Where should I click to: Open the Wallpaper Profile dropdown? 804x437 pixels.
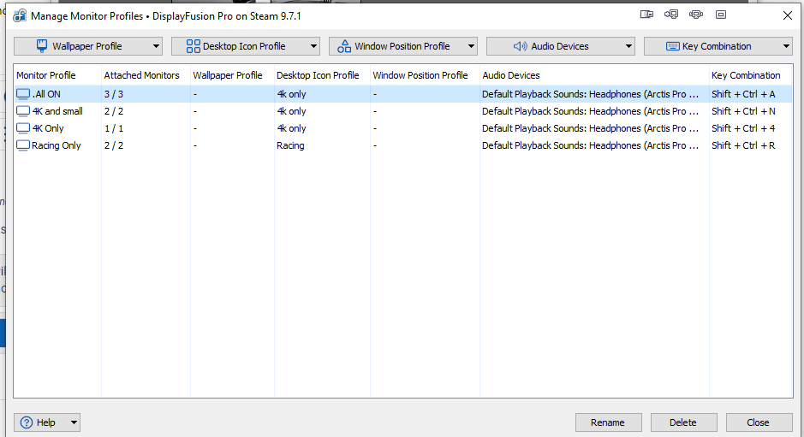point(87,46)
